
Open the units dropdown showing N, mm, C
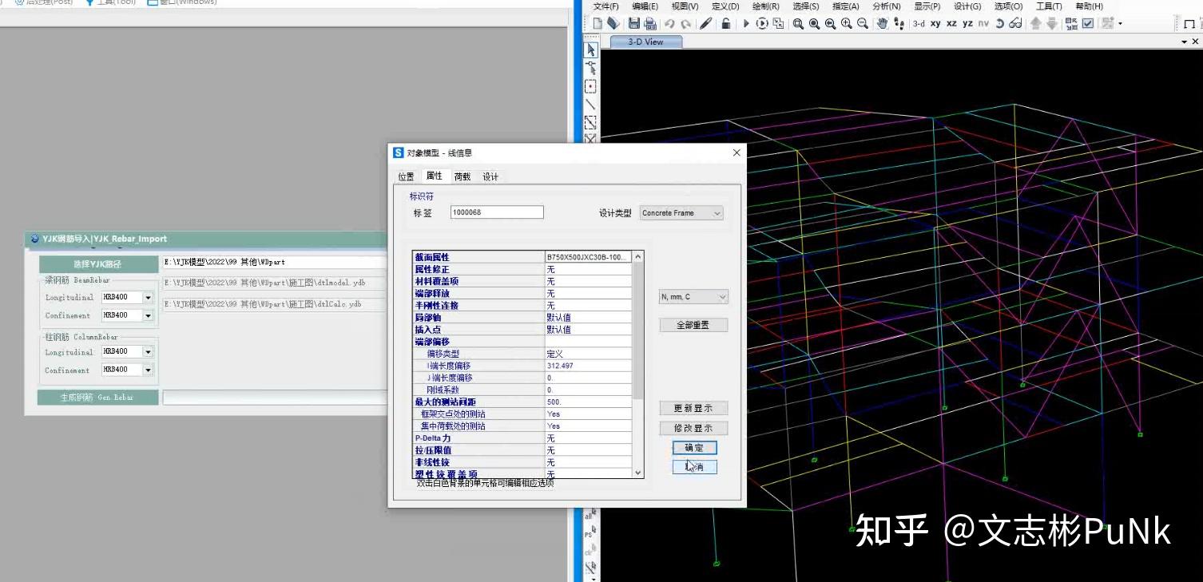(x=693, y=296)
